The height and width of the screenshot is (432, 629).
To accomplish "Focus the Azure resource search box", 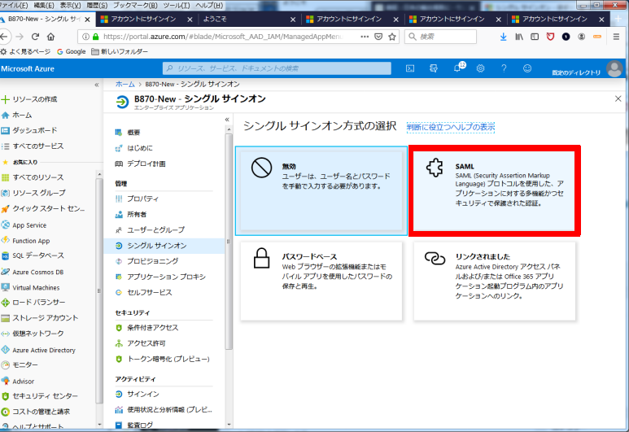I will [277, 68].
